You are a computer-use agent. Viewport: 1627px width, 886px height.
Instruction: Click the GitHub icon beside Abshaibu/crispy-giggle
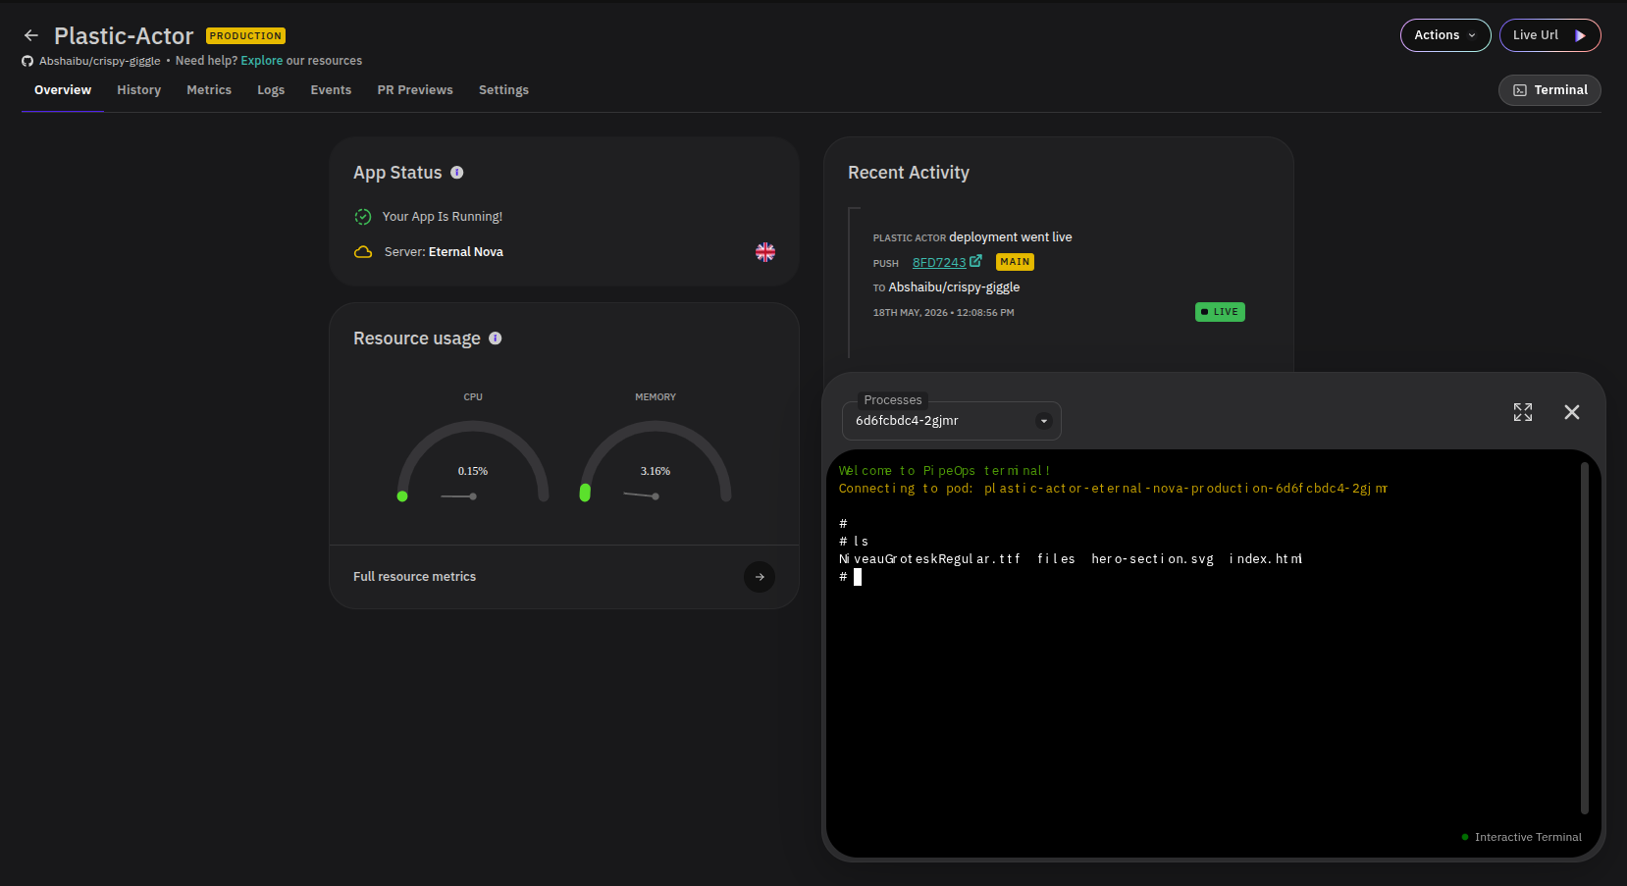(x=27, y=61)
